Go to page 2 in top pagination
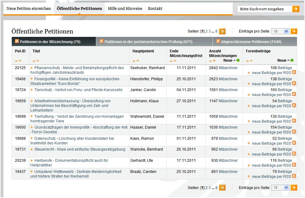Image resolution: width=305 pixels, height=198 pixels. pos(206,31)
